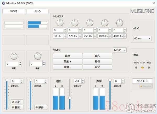Increase the WAVE level dB stepper
The image size is (157, 114).
tap(22, 80)
